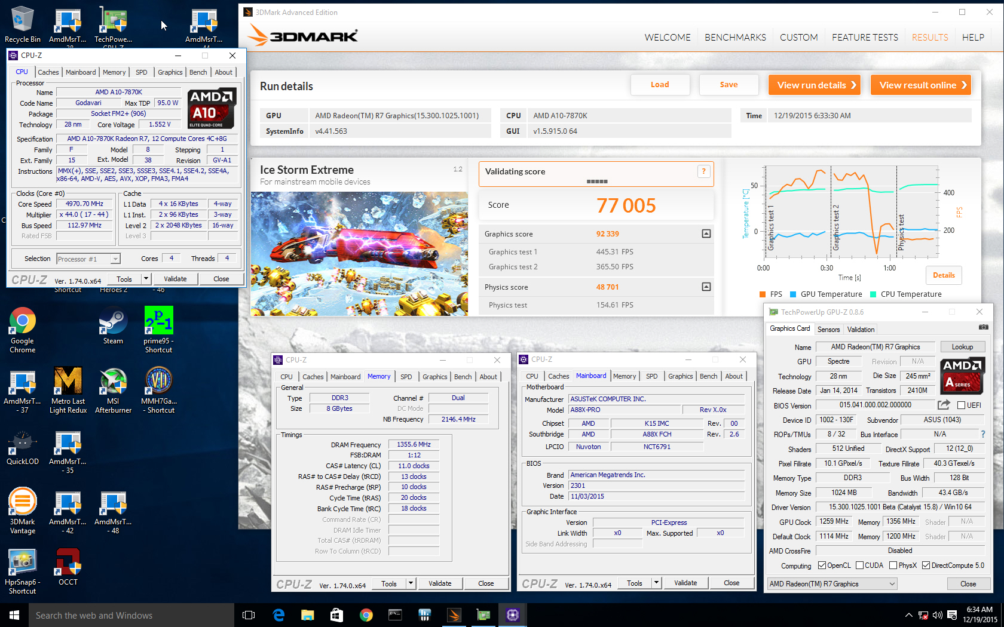Click the Lookup button in GPU-Z
The height and width of the screenshot is (627, 1004).
click(x=962, y=347)
